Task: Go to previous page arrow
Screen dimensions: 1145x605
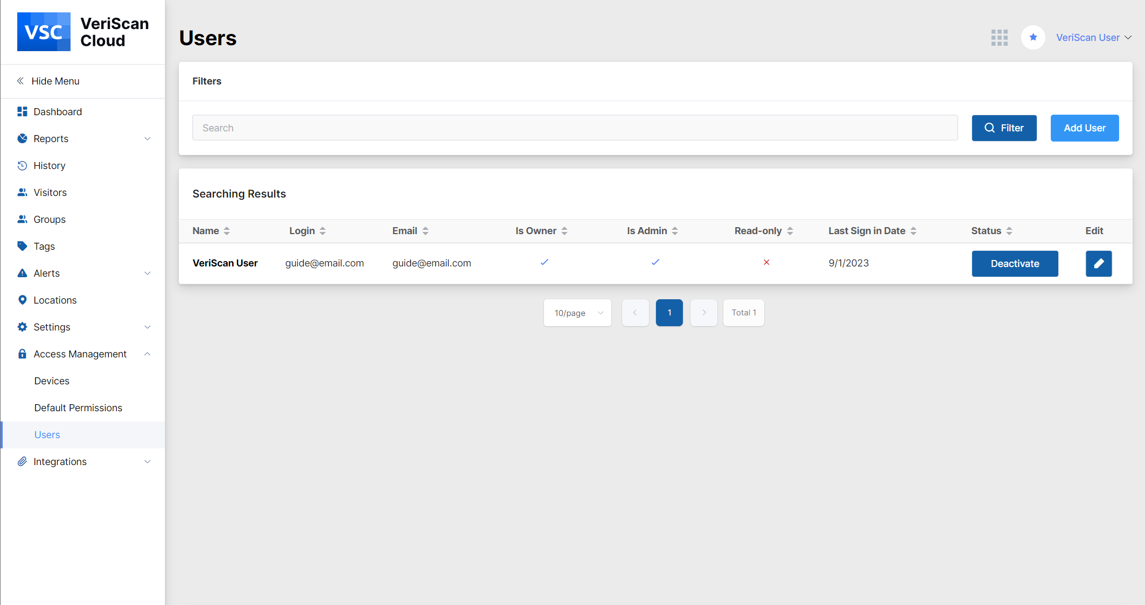Action: tap(635, 313)
